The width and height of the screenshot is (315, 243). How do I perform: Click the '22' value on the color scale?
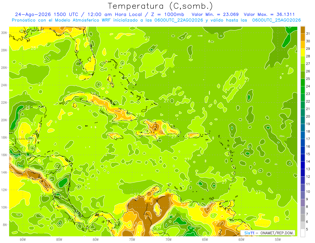pos(308,101)
